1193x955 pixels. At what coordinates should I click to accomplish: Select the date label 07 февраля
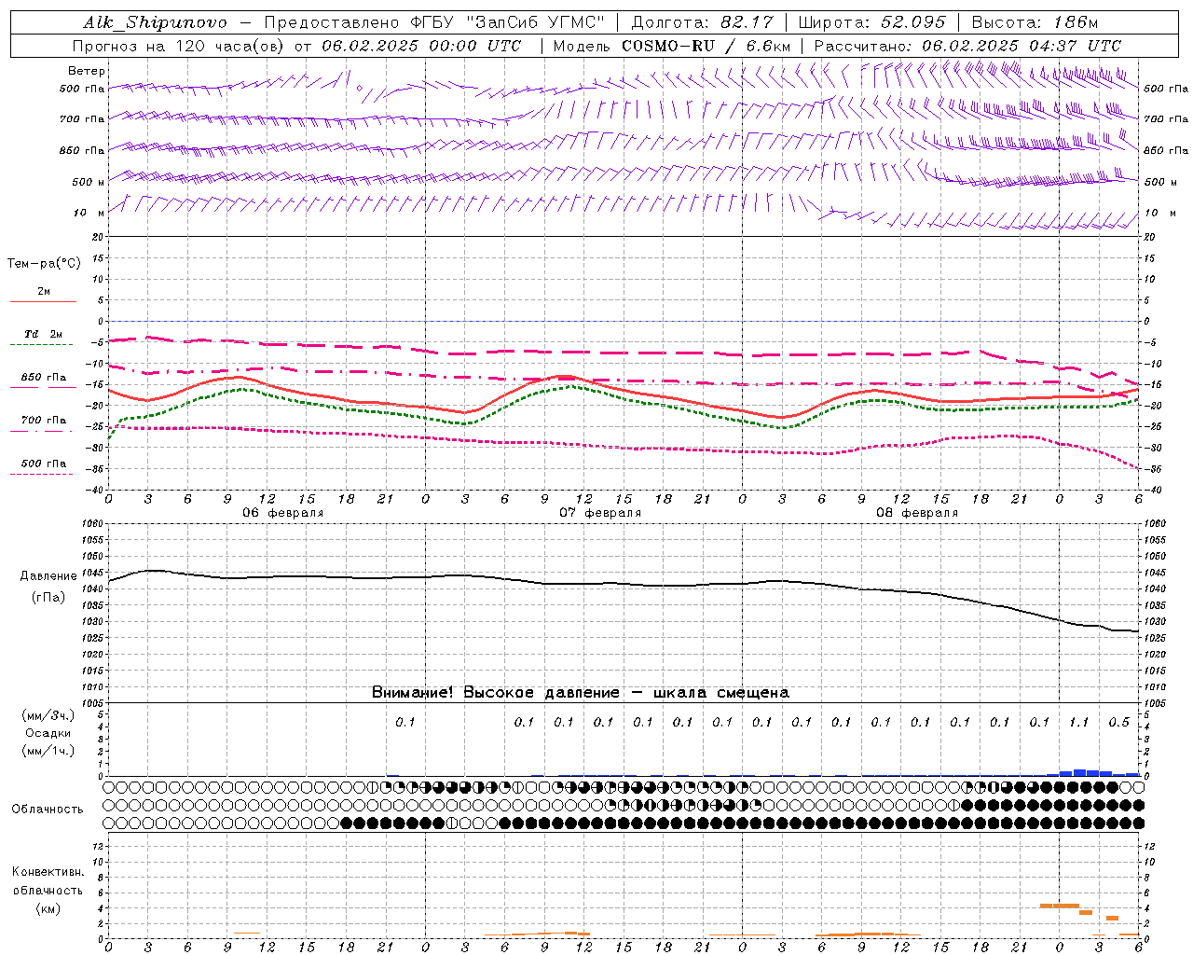tap(600, 513)
